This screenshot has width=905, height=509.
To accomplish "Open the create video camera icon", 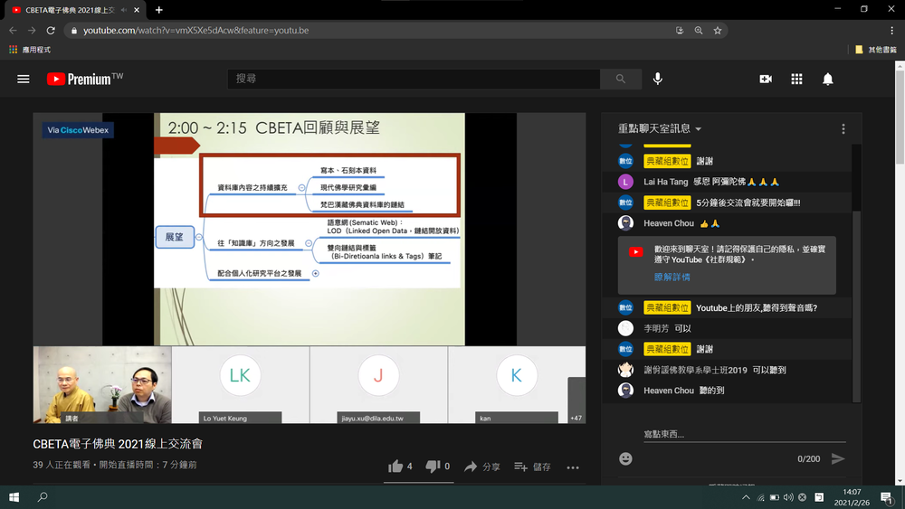I will (x=766, y=80).
